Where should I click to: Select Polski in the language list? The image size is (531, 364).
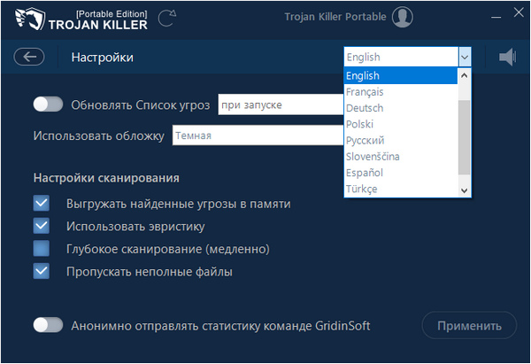[401, 124]
